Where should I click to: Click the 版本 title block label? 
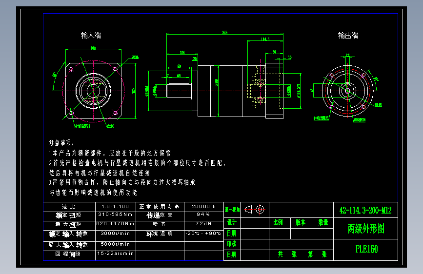[x=300, y=222]
